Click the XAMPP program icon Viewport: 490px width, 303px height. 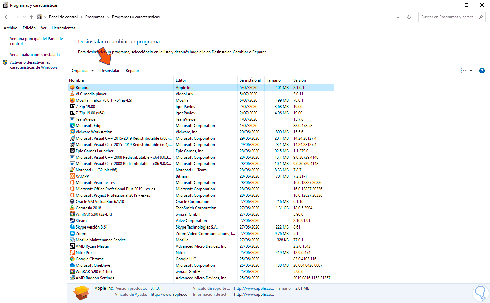pyautogui.click(x=72, y=176)
